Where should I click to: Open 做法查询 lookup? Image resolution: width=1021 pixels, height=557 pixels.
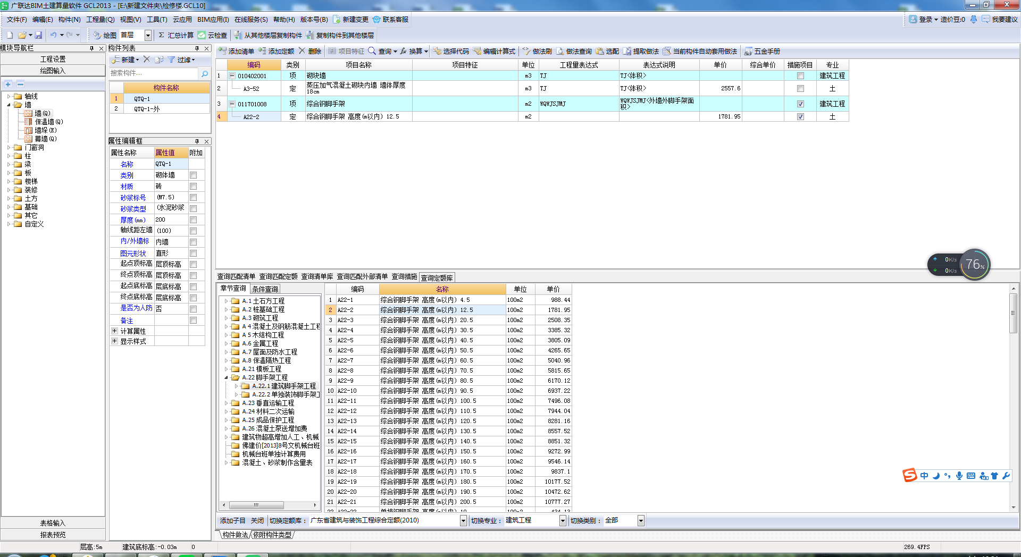(574, 51)
